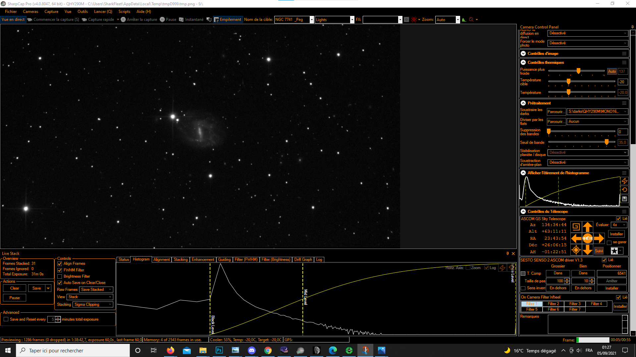Open the Soustraction d'arrière-plan dropdown
Image resolution: width=636 pixels, height=357 pixels.
(x=588, y=162)
